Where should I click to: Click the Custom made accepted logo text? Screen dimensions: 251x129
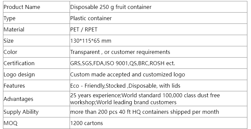pos(128,74)
